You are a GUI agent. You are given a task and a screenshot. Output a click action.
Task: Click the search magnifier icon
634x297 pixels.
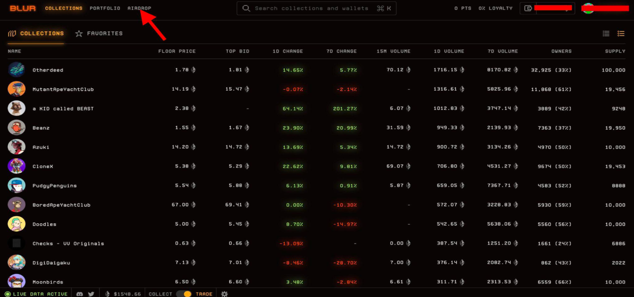tap(246, 8)
